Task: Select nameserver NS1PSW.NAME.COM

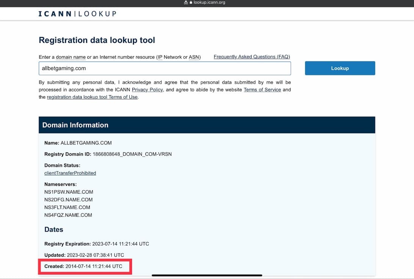Action: 69,192
